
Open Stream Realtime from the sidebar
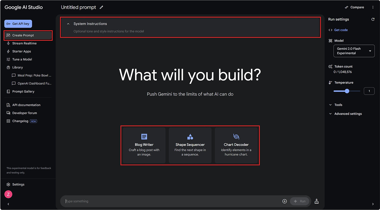(24, 43)
